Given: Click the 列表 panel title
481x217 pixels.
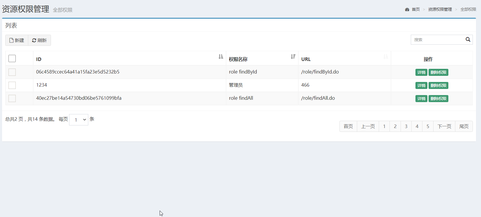Looking at the screenshot, I should click(x=11, y=25).
